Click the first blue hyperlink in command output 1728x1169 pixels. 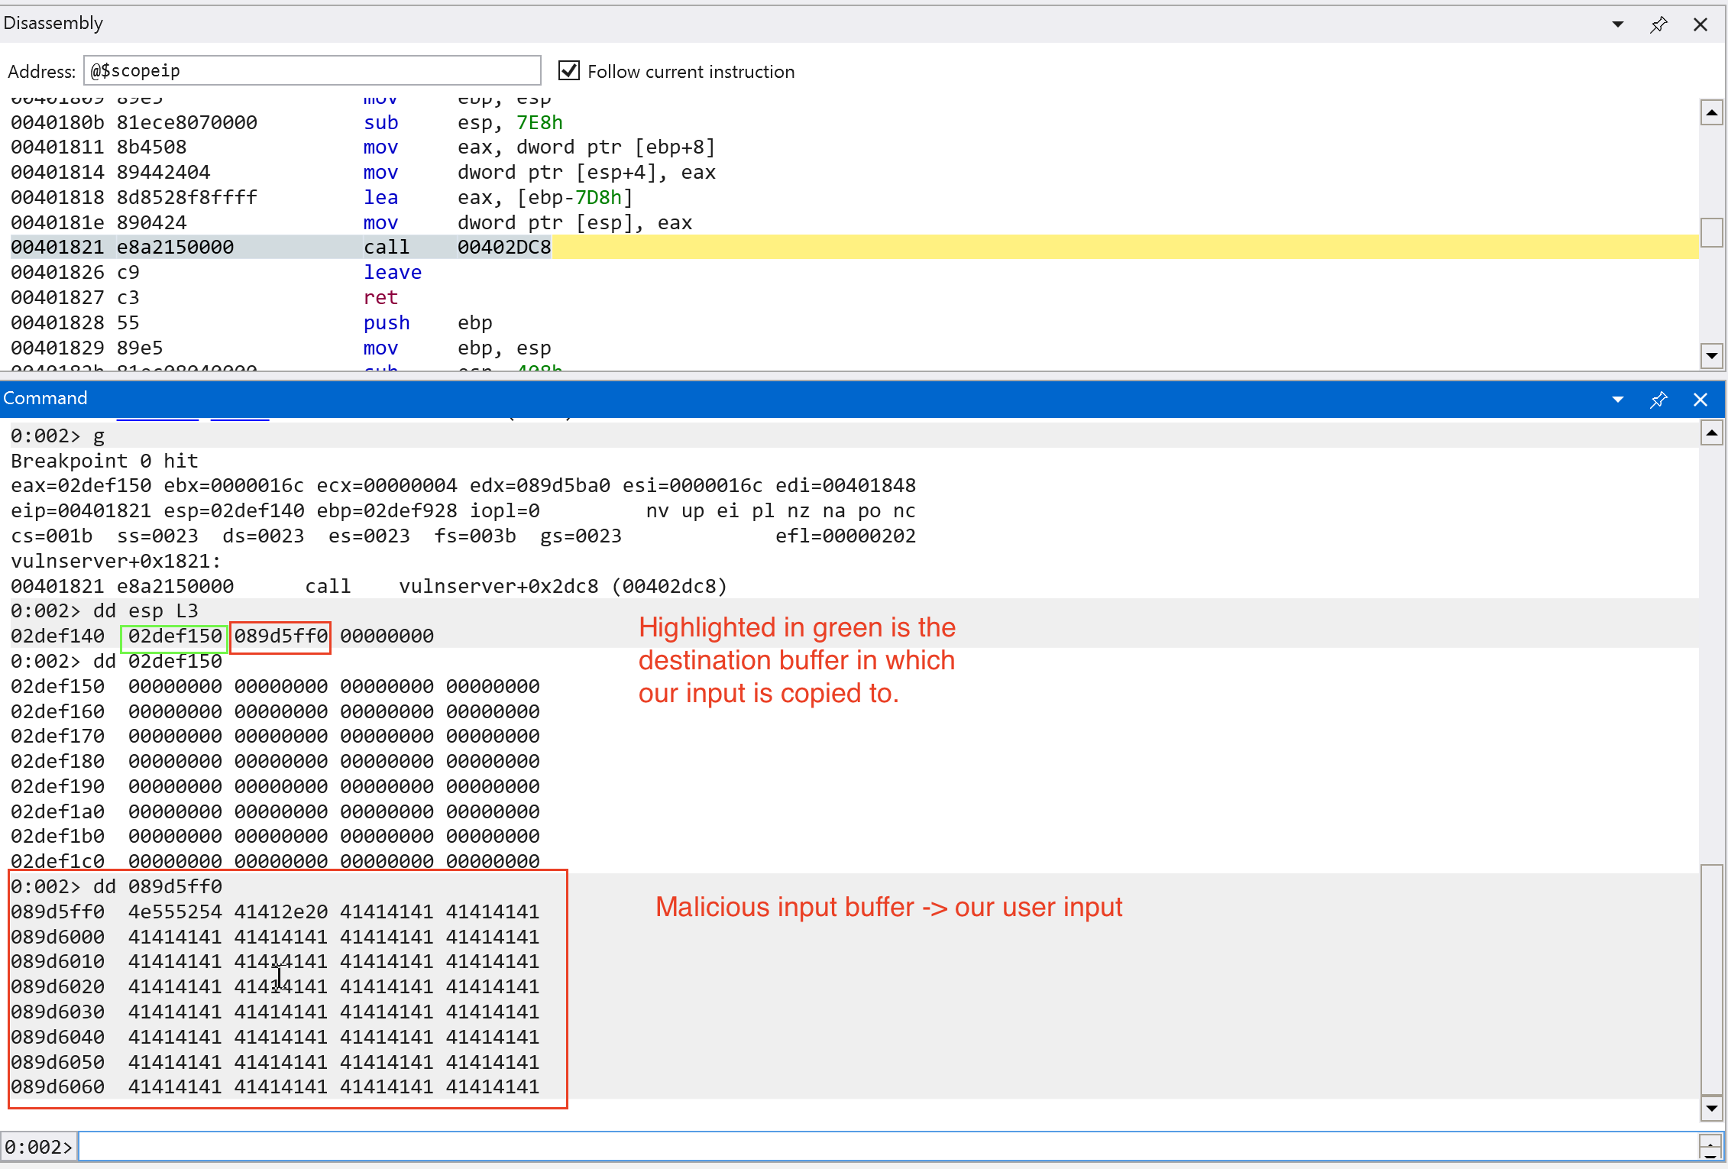click(157, 417)
